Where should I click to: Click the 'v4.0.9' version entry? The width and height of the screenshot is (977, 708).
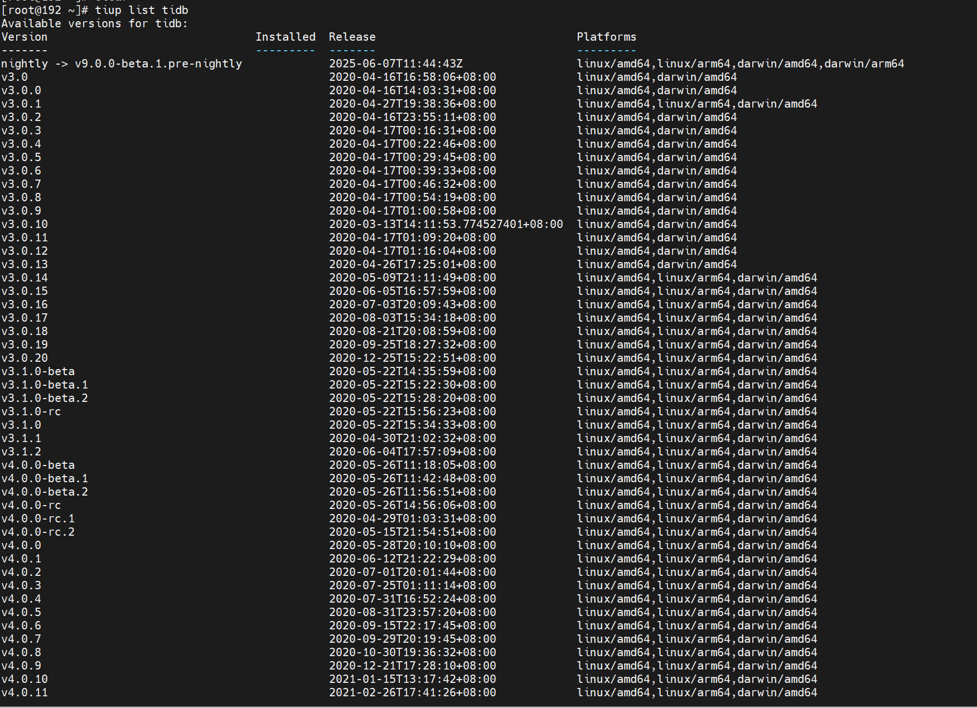(x=21, y=666)
